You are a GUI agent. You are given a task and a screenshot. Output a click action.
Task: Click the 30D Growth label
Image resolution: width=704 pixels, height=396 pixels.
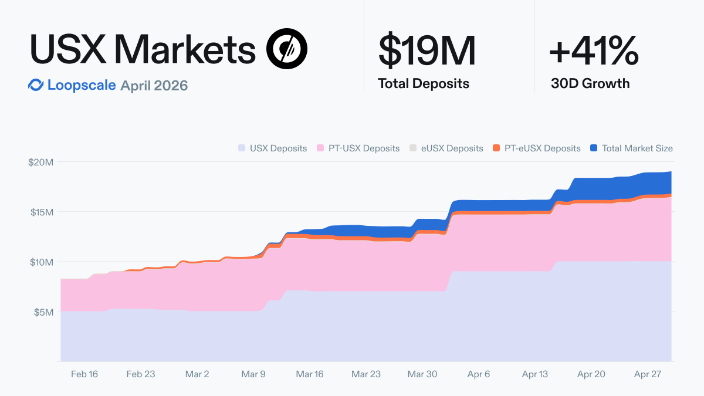tap(590, 83)
